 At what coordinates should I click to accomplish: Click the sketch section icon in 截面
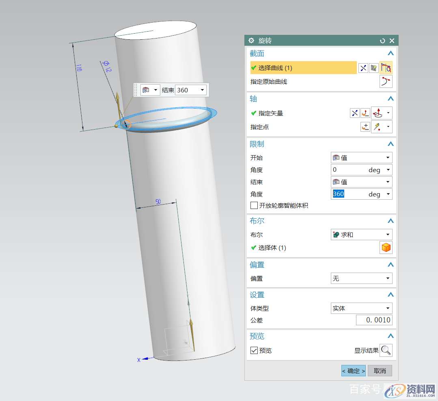pyautogui.click(x=374, y=68)
